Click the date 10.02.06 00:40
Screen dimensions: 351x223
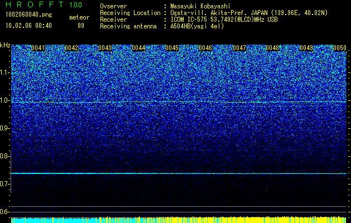28,26
